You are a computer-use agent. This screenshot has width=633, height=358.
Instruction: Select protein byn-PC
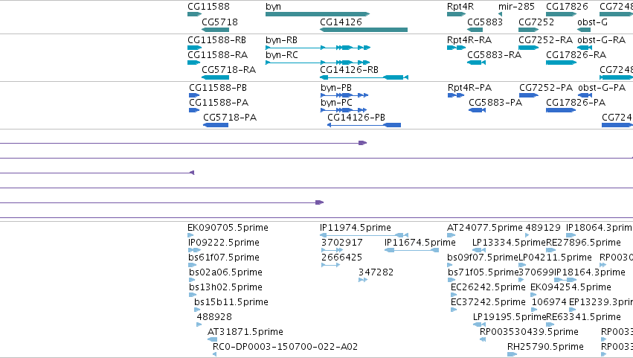coord(337,102)
